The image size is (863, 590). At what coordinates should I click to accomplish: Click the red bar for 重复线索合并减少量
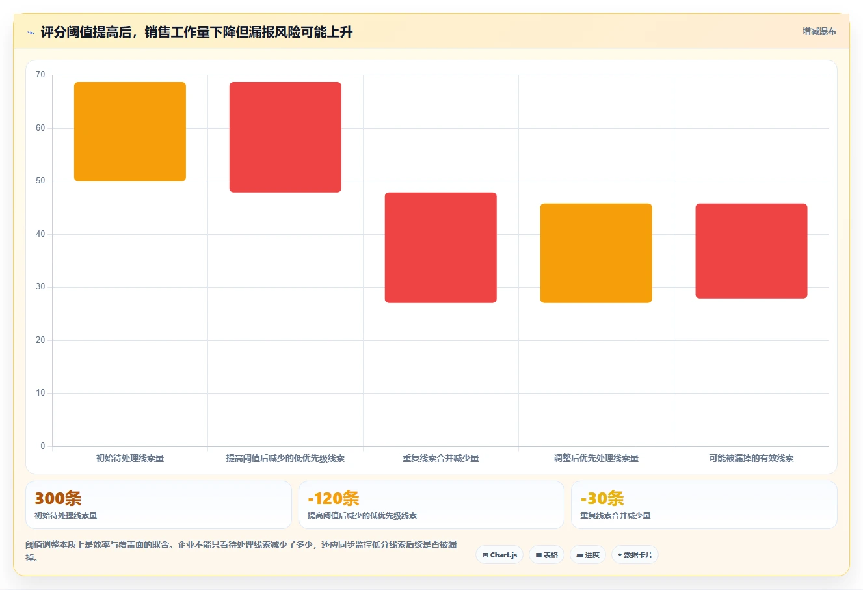click(x=441, y=248)
